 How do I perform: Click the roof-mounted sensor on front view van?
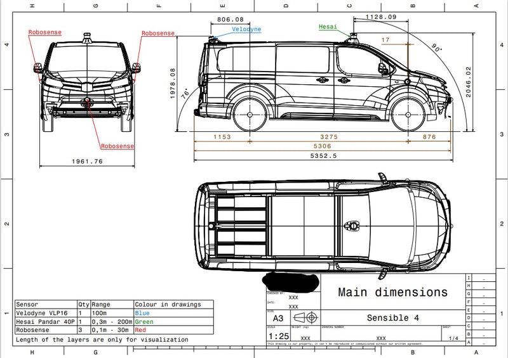(88, 37)
